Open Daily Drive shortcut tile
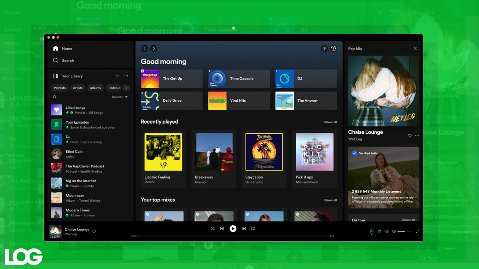479x269 pixels. [x=172, y=101]
